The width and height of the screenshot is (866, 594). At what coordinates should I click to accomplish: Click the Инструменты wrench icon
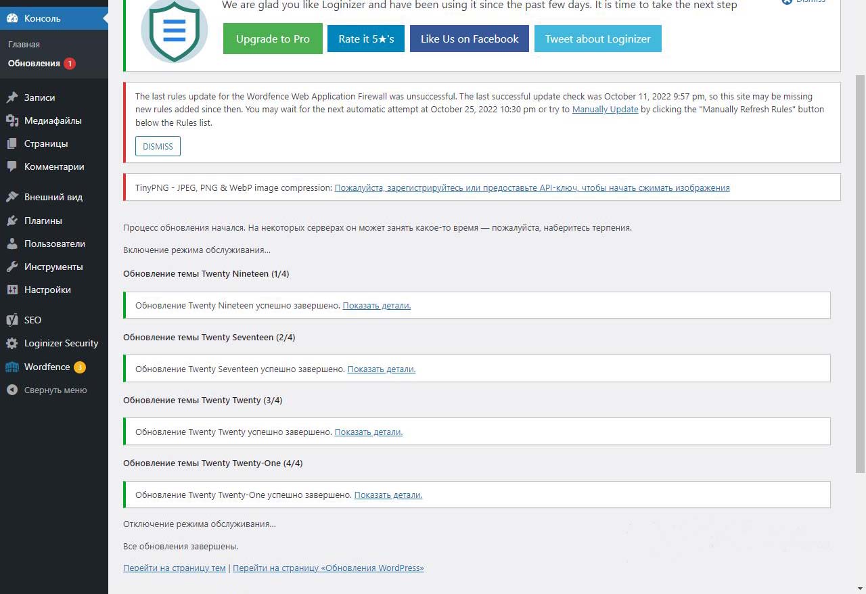pos(12,267)
